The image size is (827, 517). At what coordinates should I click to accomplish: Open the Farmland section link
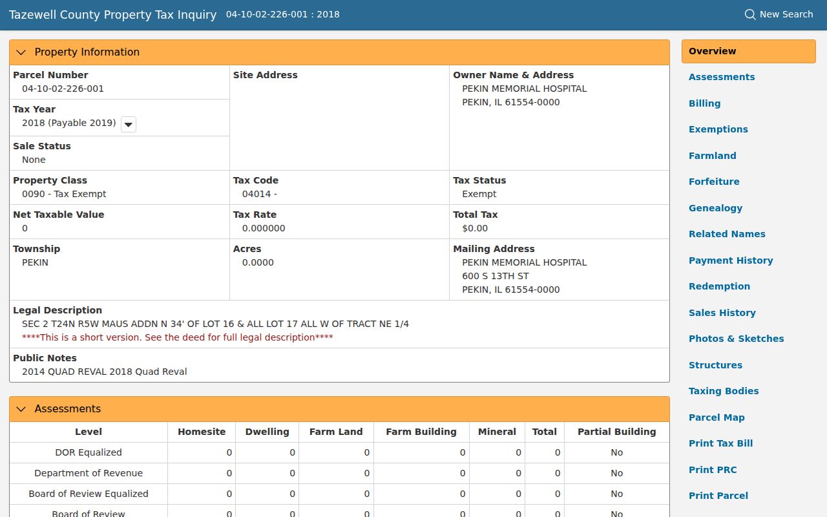coord(712,156)
